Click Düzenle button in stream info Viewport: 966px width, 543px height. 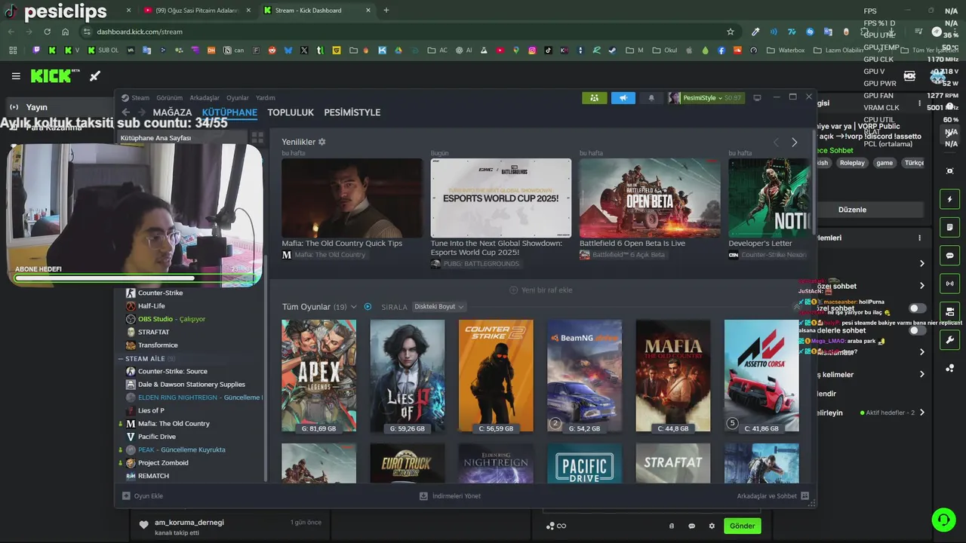853,210
